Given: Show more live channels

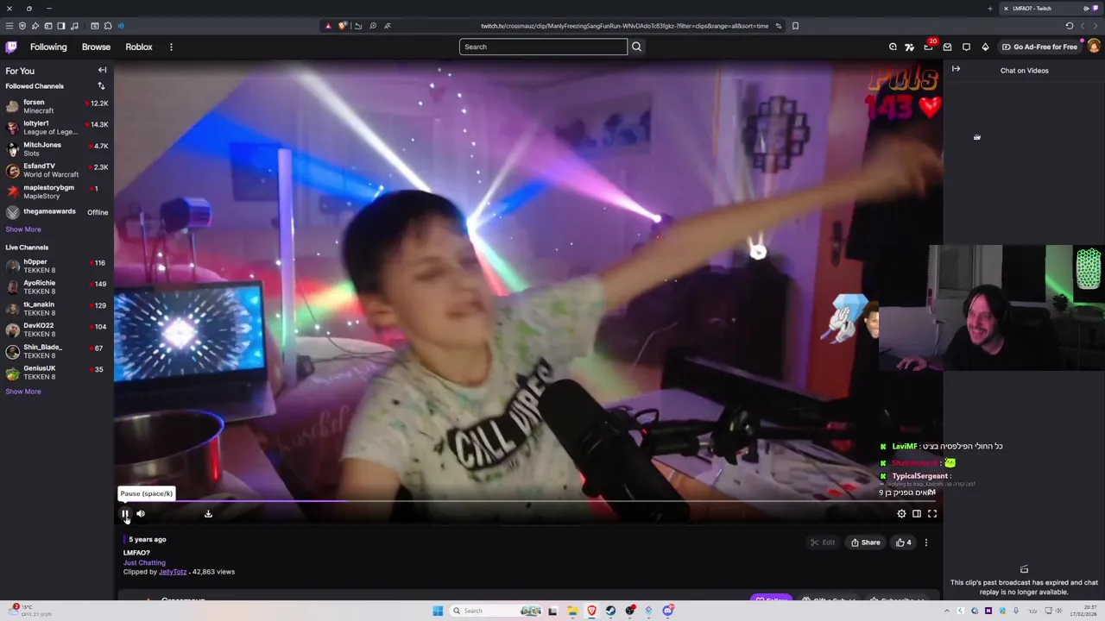Looking at the screenshot, I should tap(23, 392).
